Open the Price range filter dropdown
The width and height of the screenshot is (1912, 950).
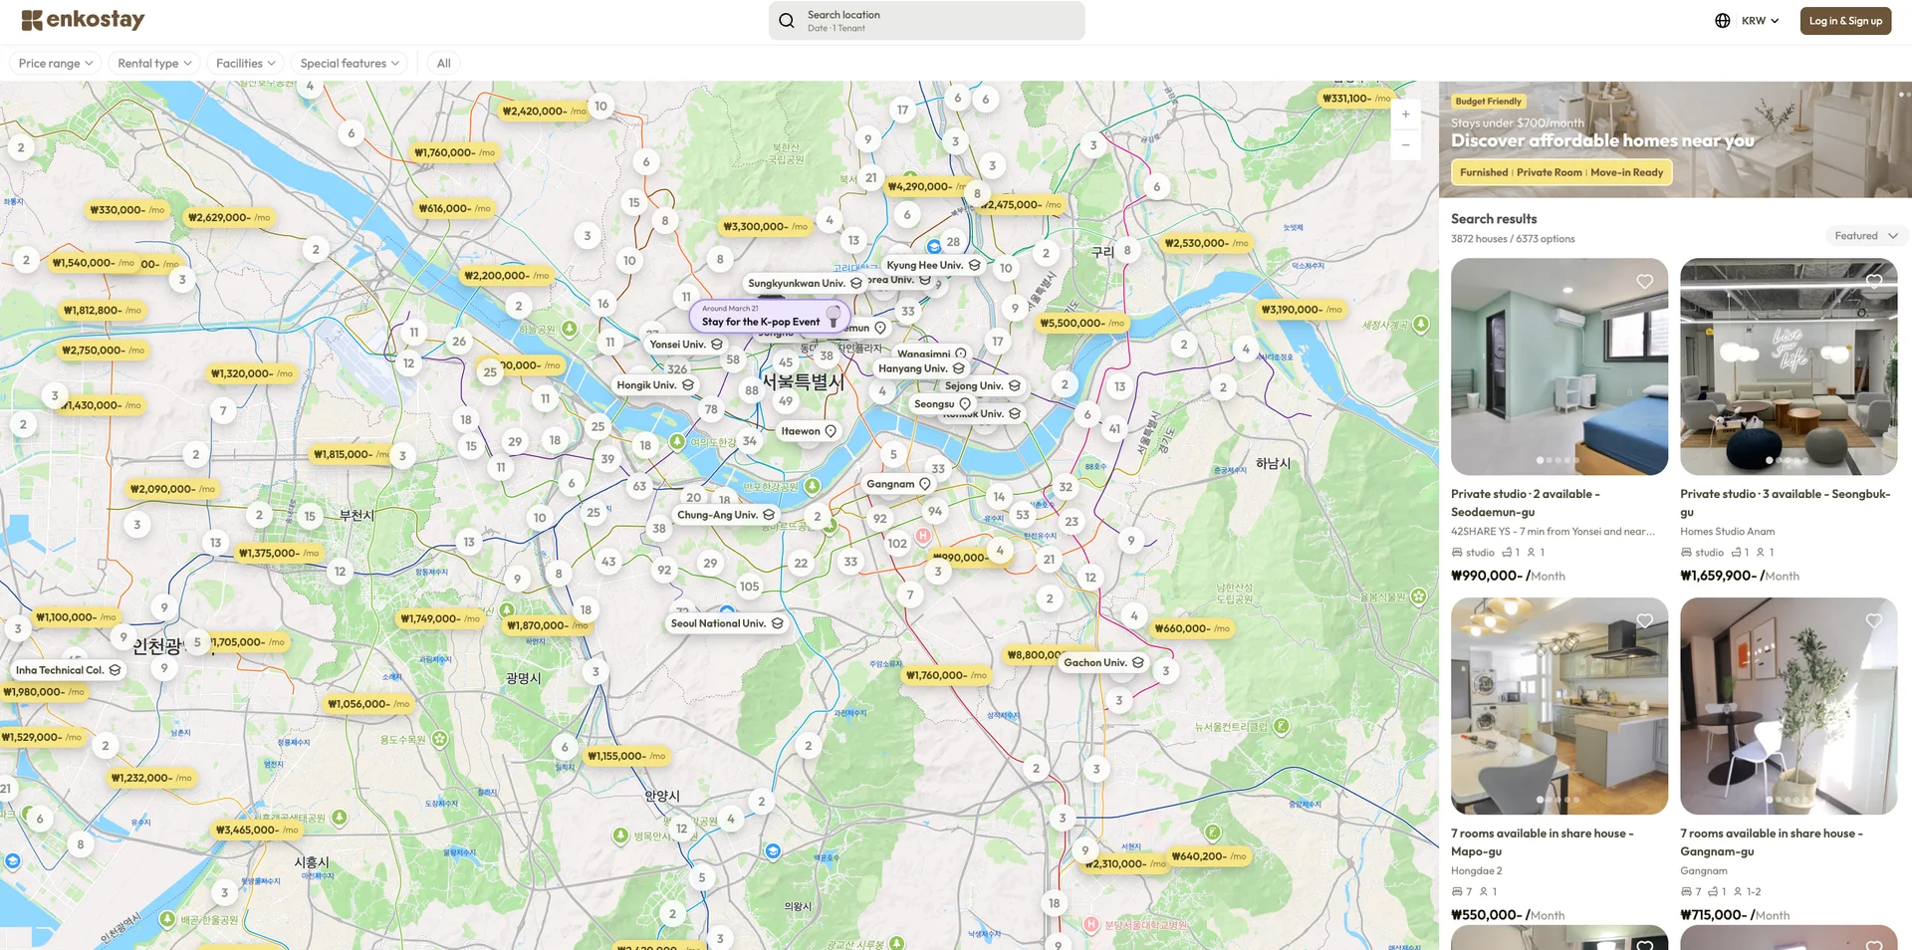(x=55, y=63)
